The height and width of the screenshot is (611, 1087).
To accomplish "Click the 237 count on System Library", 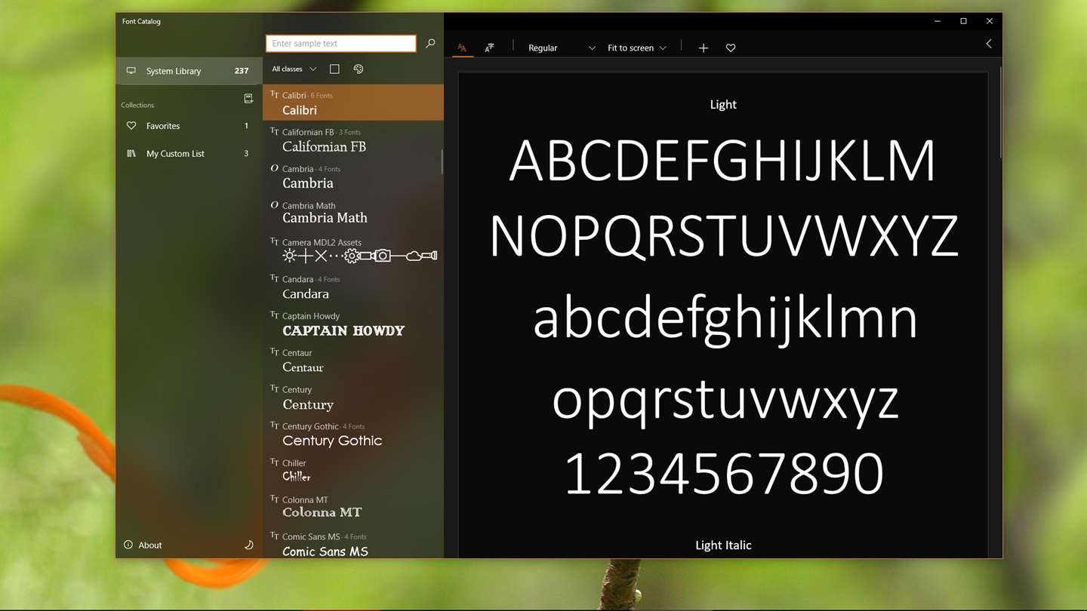I will tap(242, 71).
